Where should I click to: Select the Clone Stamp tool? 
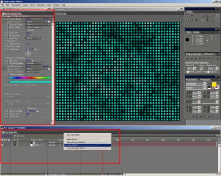coord(207,16)
